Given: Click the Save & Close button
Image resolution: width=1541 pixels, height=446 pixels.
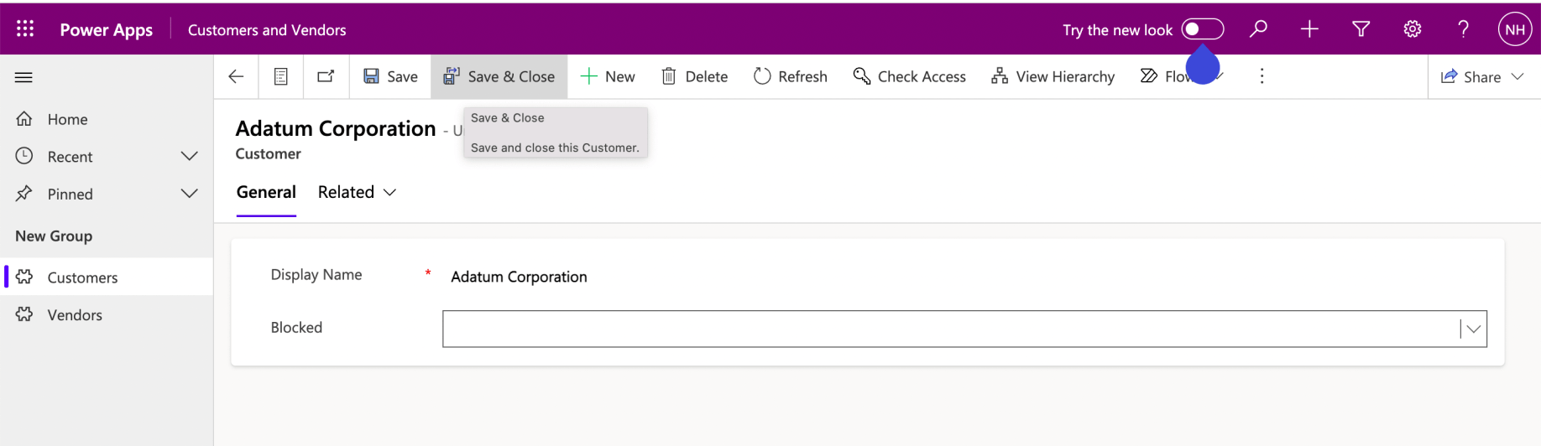Looking at the screenshot, I should pos(499,76).
